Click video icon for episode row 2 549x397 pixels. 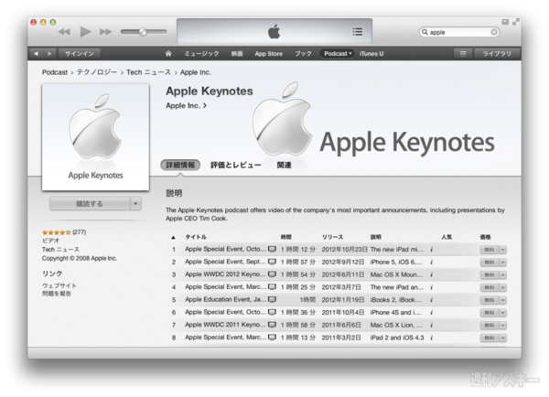pos(272,262)
